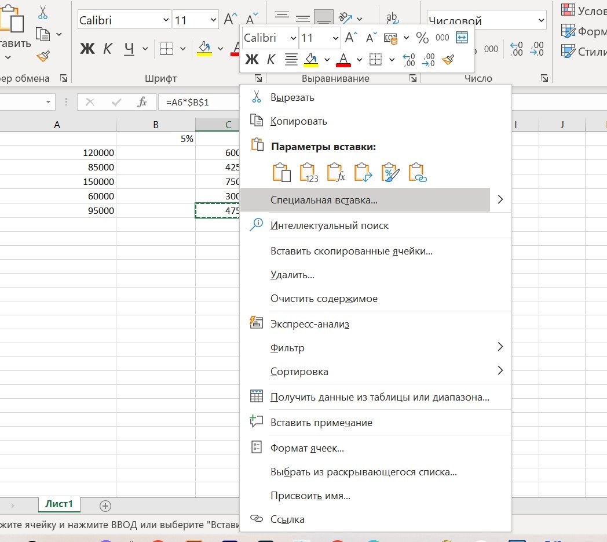The height and width of the screenshot is (542, 607).
Task: Toggle ribbon Bold Ж
Action: (x=87, y=49)
